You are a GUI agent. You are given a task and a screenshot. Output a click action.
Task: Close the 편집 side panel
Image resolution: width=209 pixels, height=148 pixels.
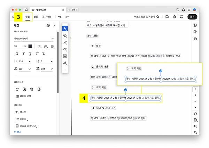tap(55, 25)
